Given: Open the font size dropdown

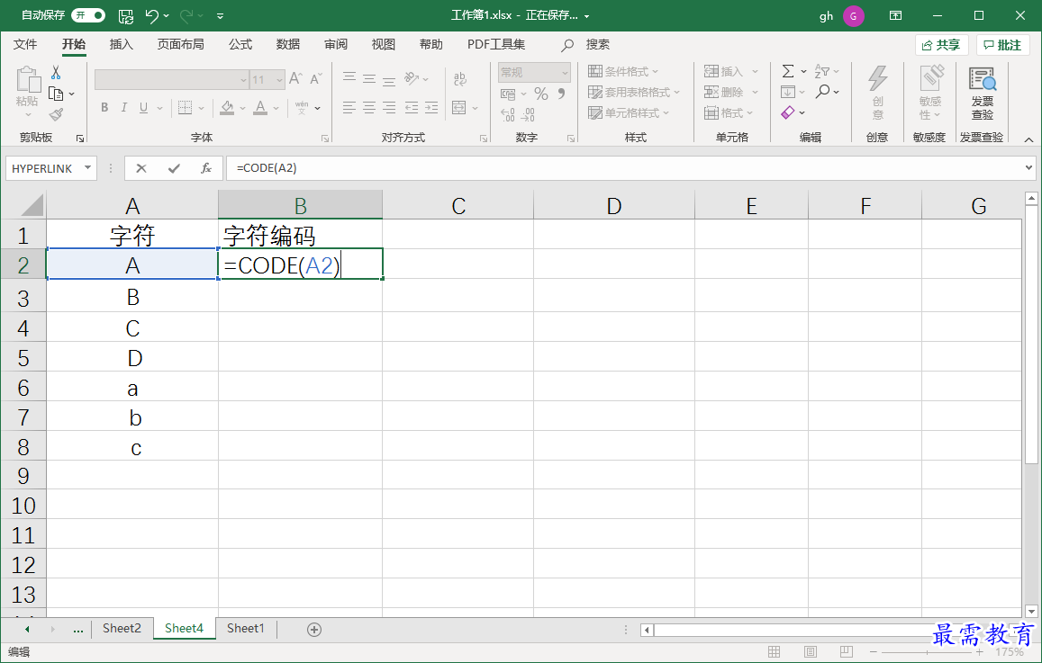Looking at the screenshot, I should click(280, 80).
